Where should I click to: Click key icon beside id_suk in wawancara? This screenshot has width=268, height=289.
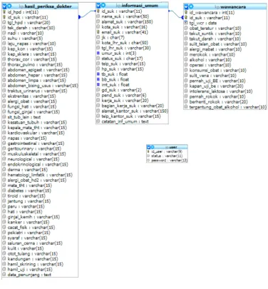point(186,18)
